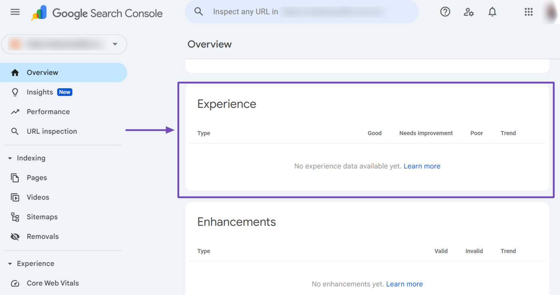Click Learn more under Experience data
560x295 pixels.
[x=422, y=166]
